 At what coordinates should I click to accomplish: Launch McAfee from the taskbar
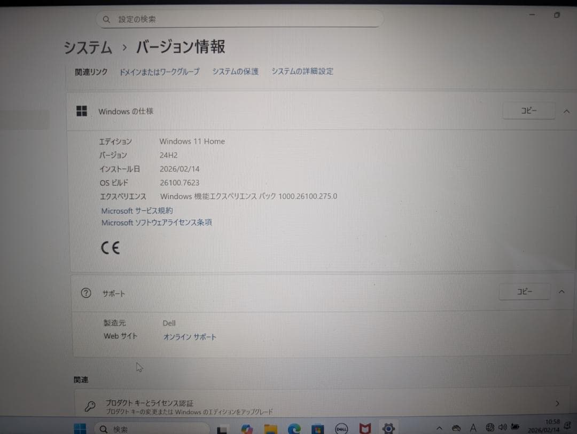click(x=364, y=428)
